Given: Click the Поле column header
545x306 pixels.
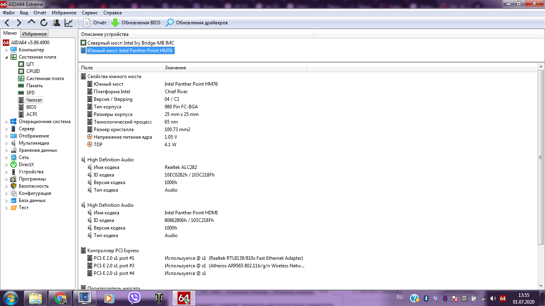Looking at the screenshot, I should (x=120, y=68).
